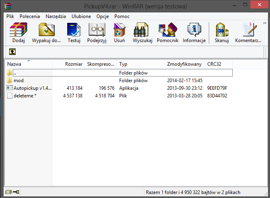Maximize the WinRAR window
Screen dimensions: 270x198
tap(245, 5)
